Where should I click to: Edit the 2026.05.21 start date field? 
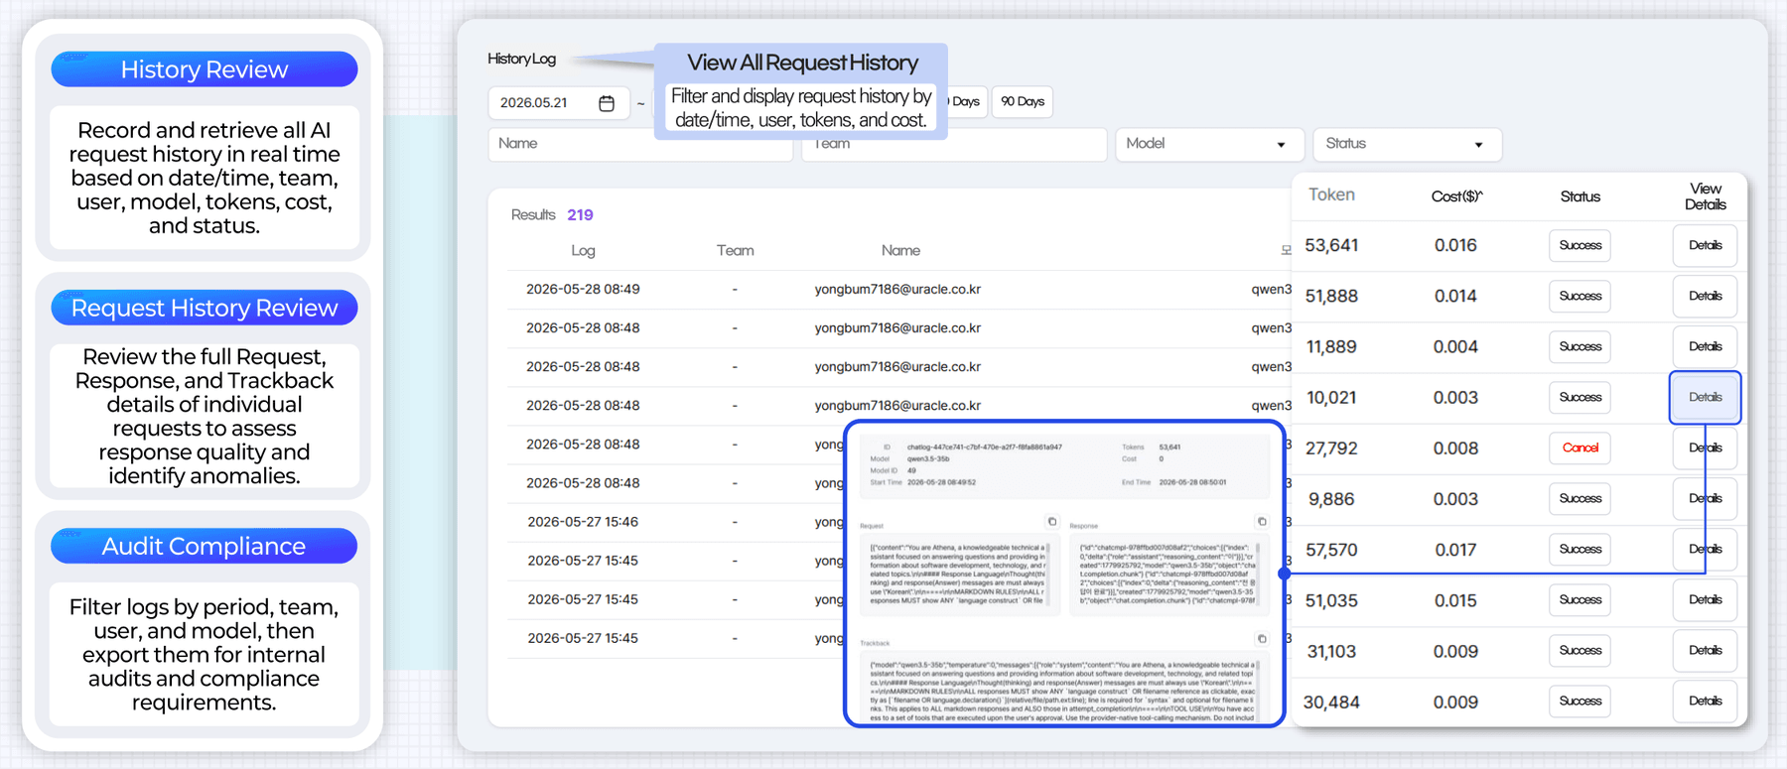[559, 103]
